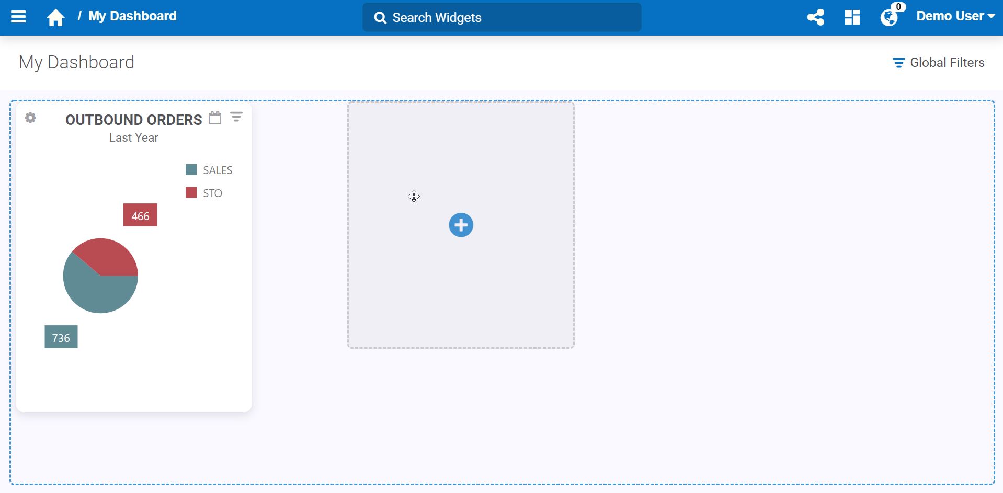Select the My Dashboard breadcrumb
The width and height of the screenshot is (1003, 493).
[131, 16]
